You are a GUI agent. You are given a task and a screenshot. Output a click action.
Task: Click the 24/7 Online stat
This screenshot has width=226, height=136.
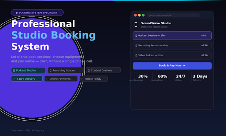(x=180, y=77)
